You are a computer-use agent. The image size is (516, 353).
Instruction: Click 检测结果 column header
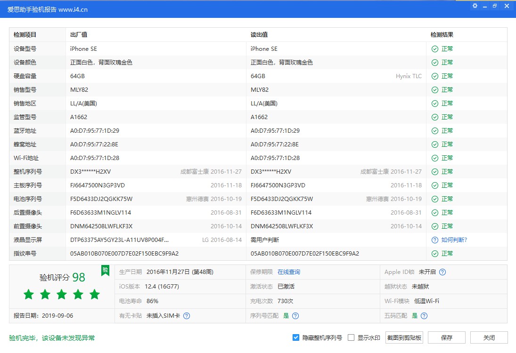(x=442, y=35)
